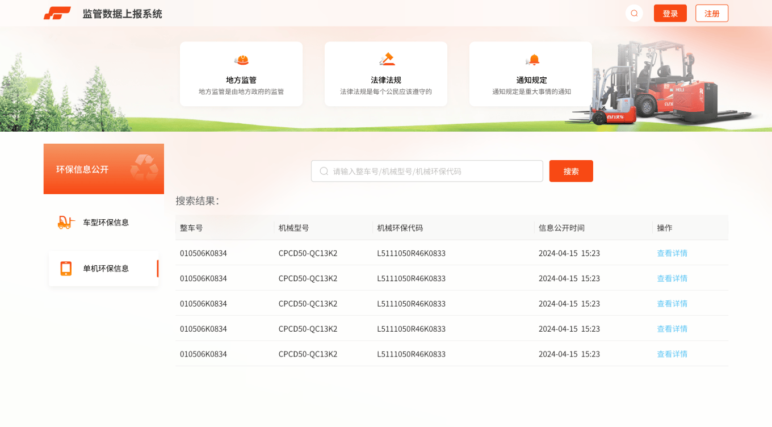Screen dimensions: 772x427
Task: Open the header search magnifier icon
Action: 634,13
